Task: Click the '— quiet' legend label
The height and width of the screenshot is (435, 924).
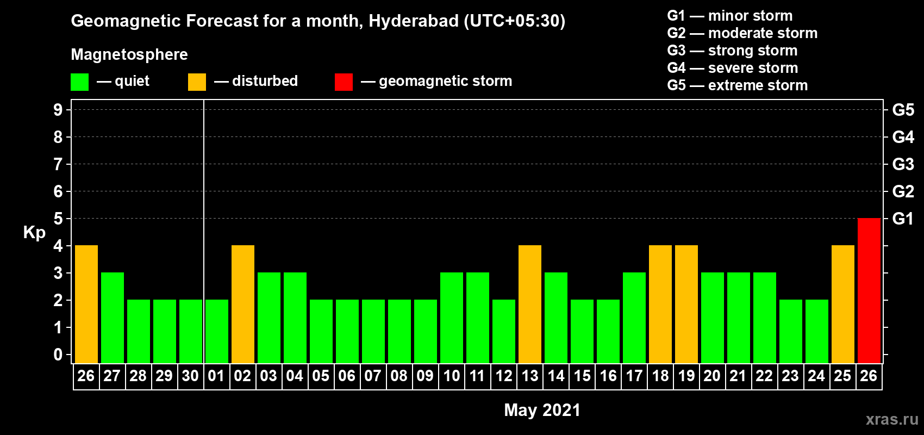Action: pos(123,81)
